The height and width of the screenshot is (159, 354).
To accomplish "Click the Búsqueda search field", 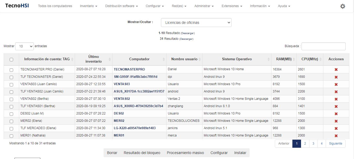I will (323, 46).
